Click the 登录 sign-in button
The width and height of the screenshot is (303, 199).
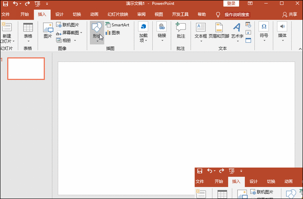pyautogui.click(x=231, y=3)
